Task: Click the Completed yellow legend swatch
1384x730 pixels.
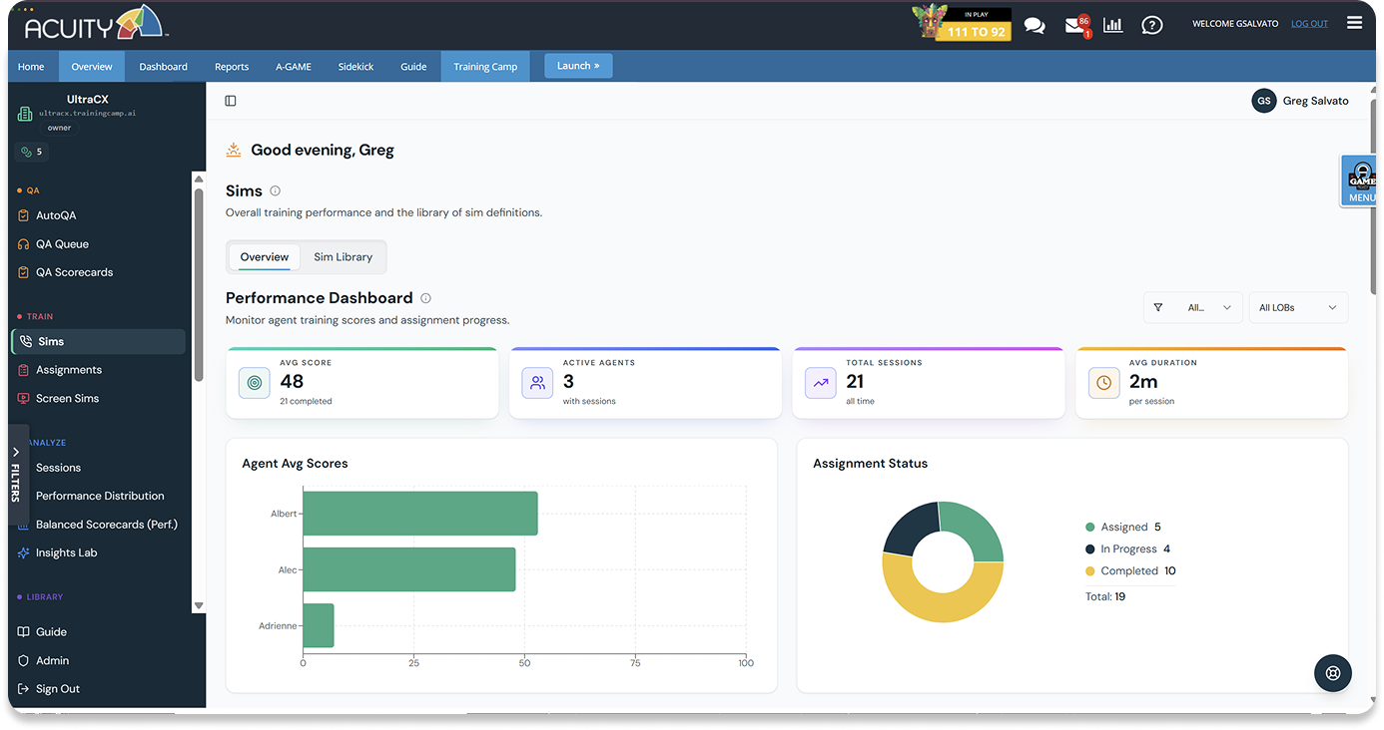Action: tap(1090, 571)
